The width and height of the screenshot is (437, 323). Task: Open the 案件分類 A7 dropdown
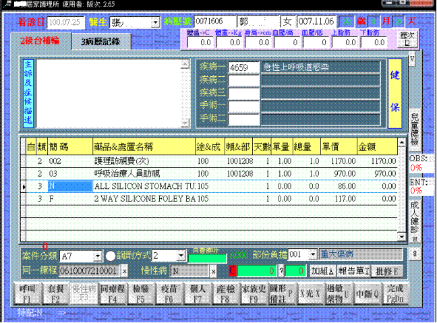[x=98, y=256]
